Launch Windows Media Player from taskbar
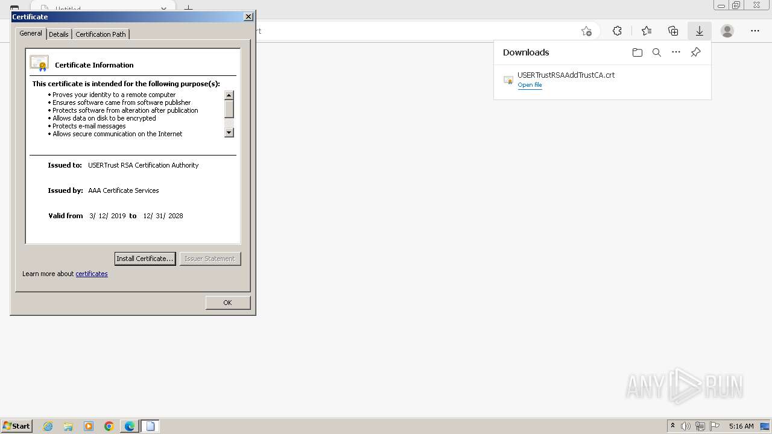The height and width of the screenshot is (434, 772). pos(89,426)
